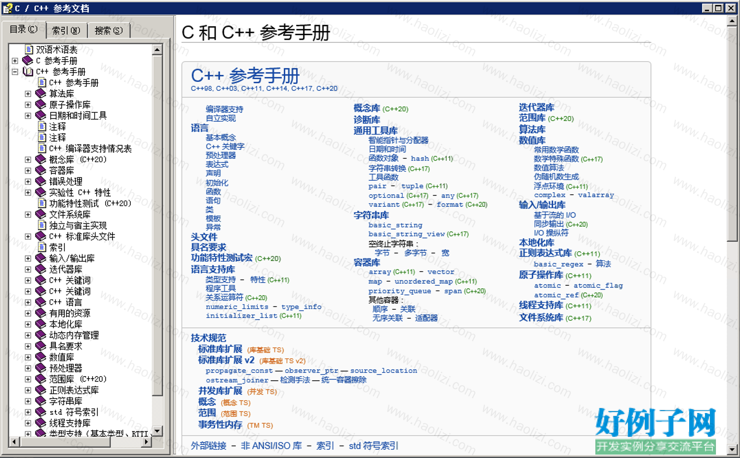The height and width of the screenshot is (458, 740).
Task: Click the book icon beside 预处理器
Action: (x=41, y=368)
